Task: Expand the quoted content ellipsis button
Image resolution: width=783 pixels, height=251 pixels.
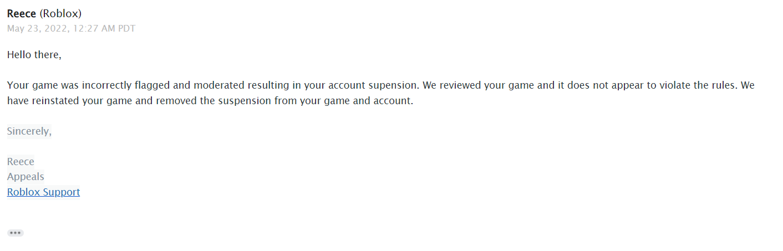Action: (x=16, y=233)
